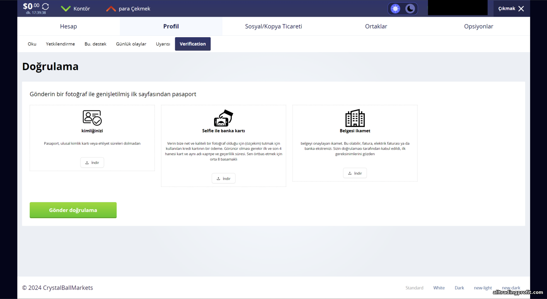Switch to Günlük olaylar sub-tab
547x299 pixels.
[131, 44]
